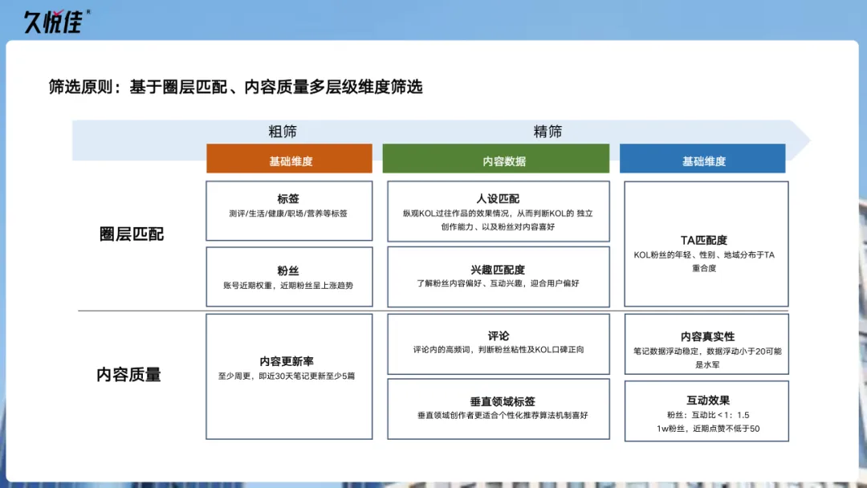Select text line starting KOL粉丝的年轻

(704, 254)
